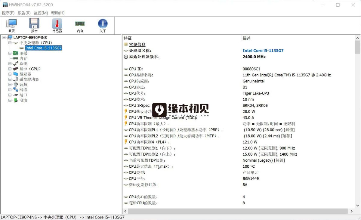Screen dimensions: 361x220
Task: Click the 121.0 W PL4 value
Action: point(250,142)
